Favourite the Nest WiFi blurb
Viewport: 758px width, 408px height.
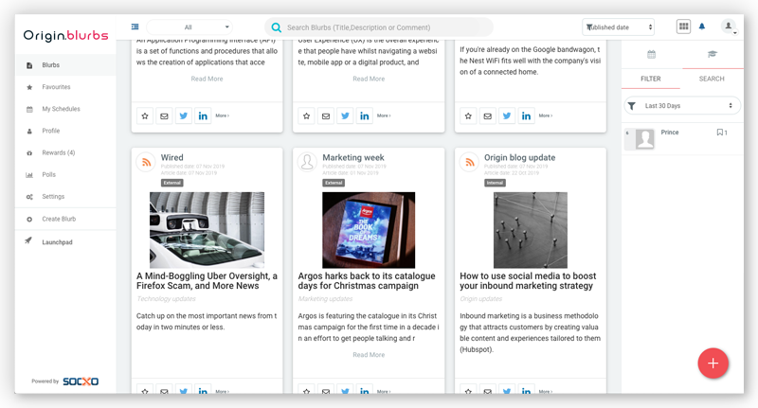click(468, 115)
